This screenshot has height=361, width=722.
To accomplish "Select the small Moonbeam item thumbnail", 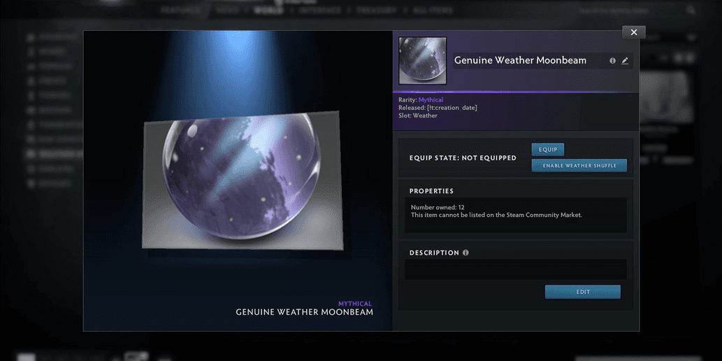I will click(422, 60).
